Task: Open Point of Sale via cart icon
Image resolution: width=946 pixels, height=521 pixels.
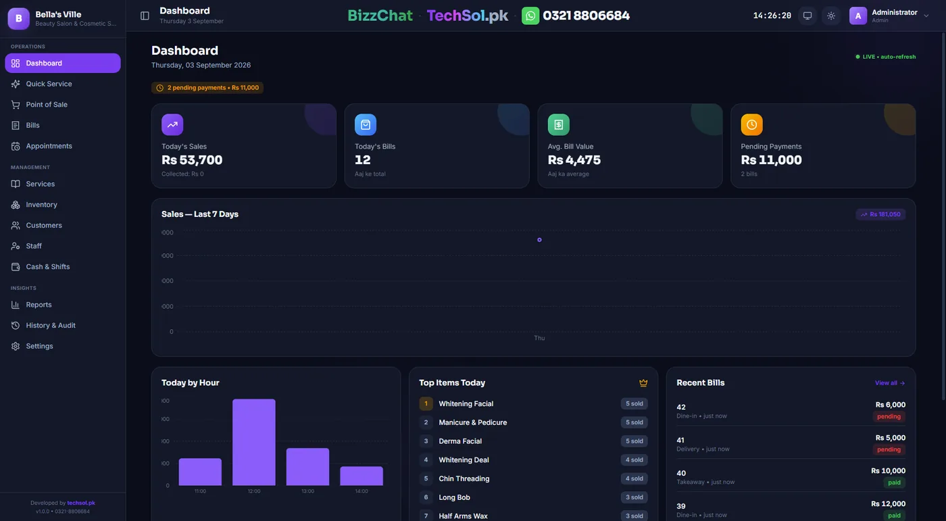Action: click(x=16, y=105)
